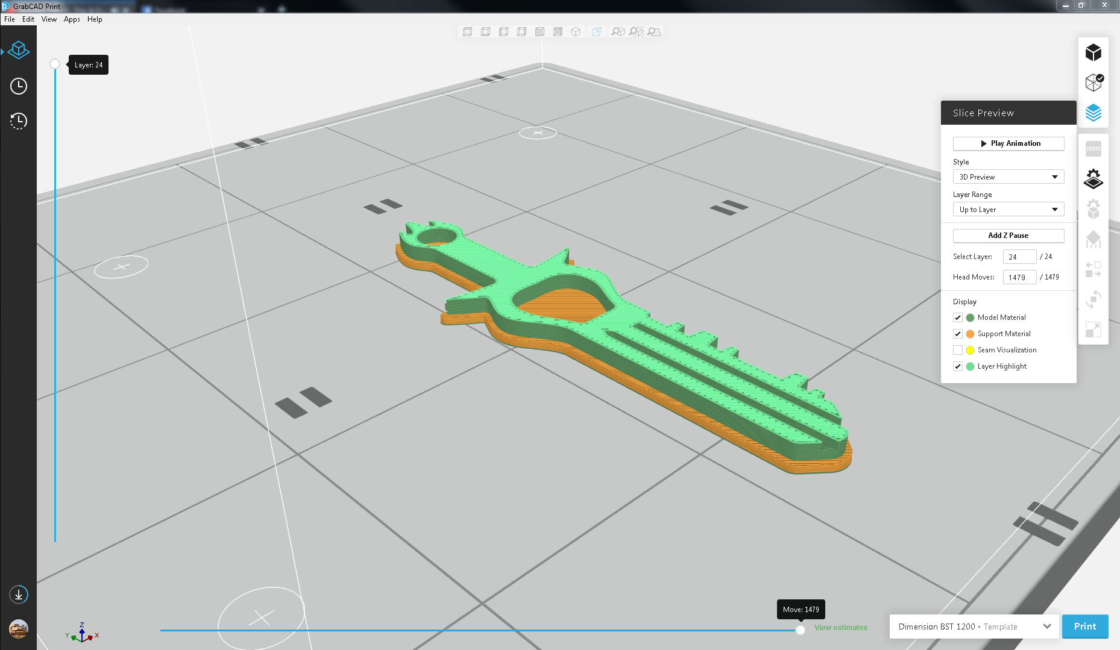This screenshot has height=650, width=1120.
Task: Open the View menu
Action: pos(49,19)
